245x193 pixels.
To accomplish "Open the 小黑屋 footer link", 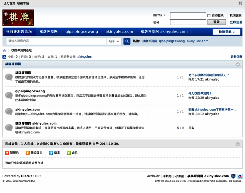I will tap(179, 176).
